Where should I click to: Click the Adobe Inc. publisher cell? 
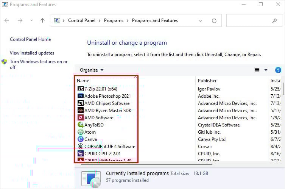tap(209, 96)
